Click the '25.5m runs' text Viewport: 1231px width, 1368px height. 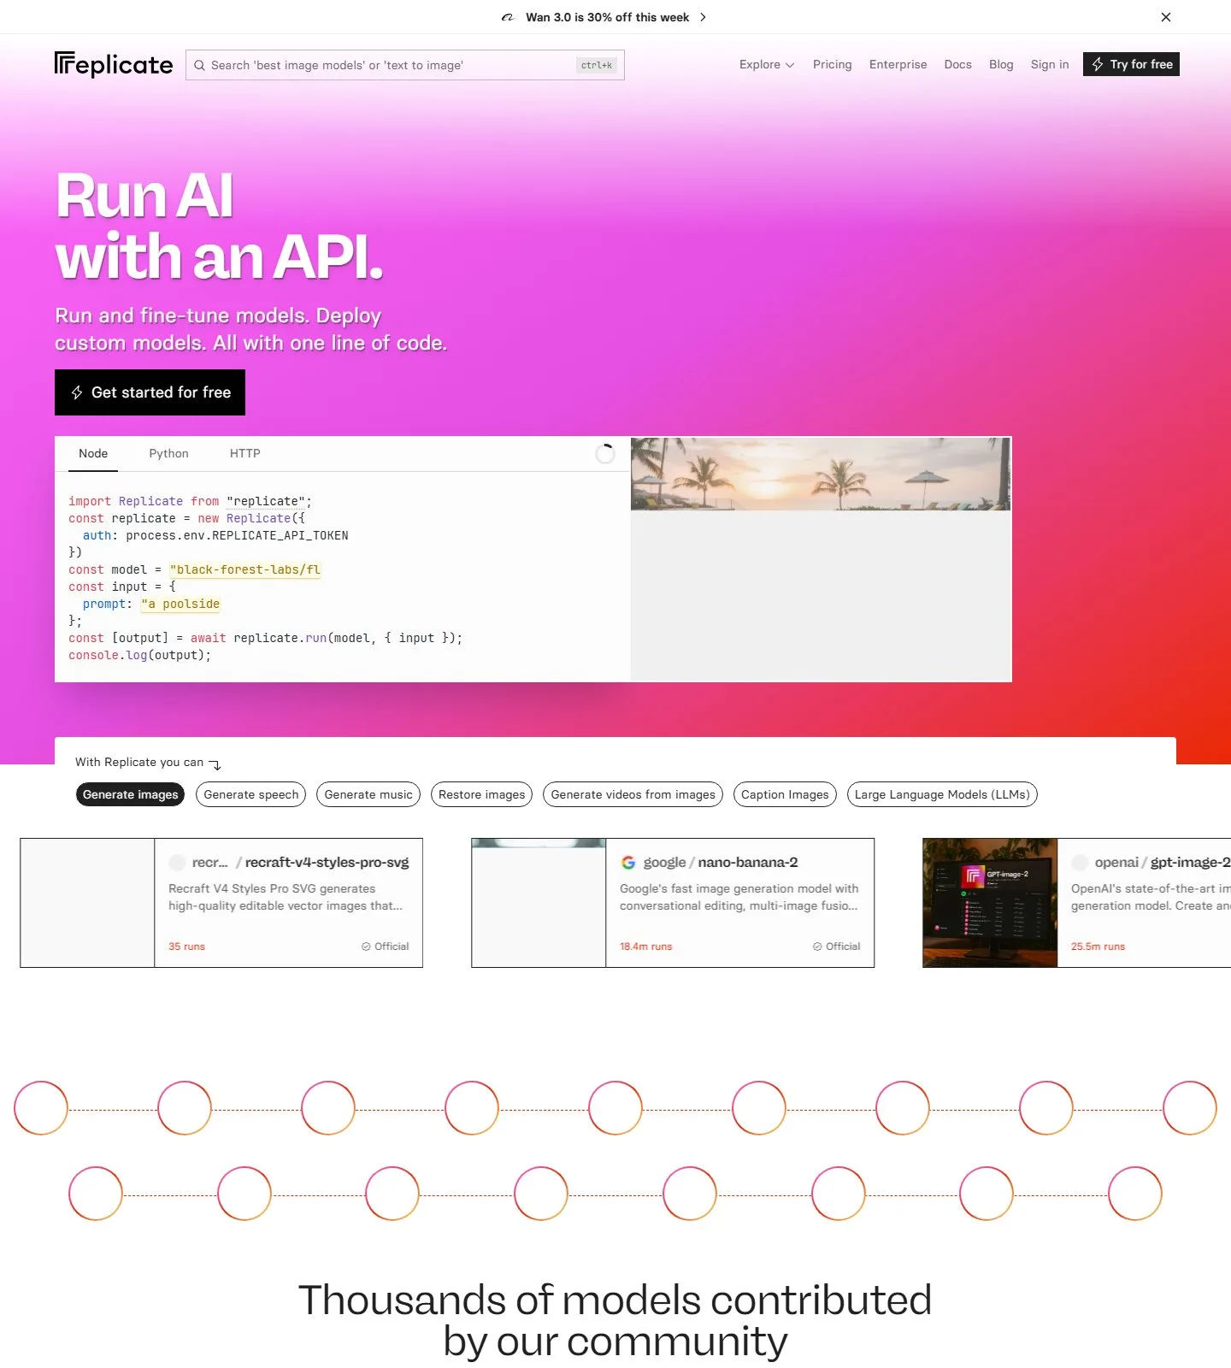[x=1098, y=946]
